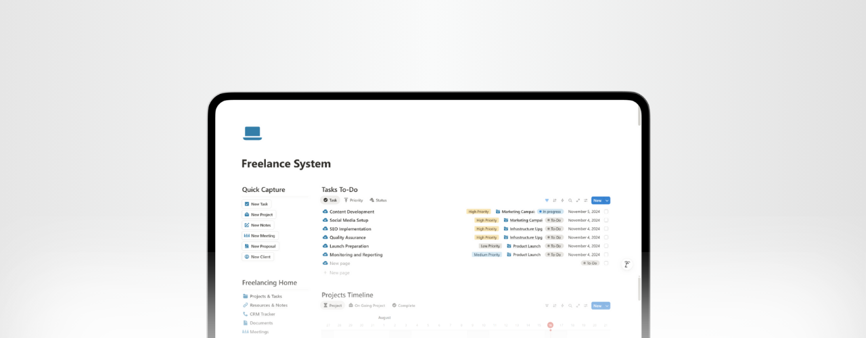Select the On Going Project tab
This screenshot has width=866, height=338.
[367, 306]
